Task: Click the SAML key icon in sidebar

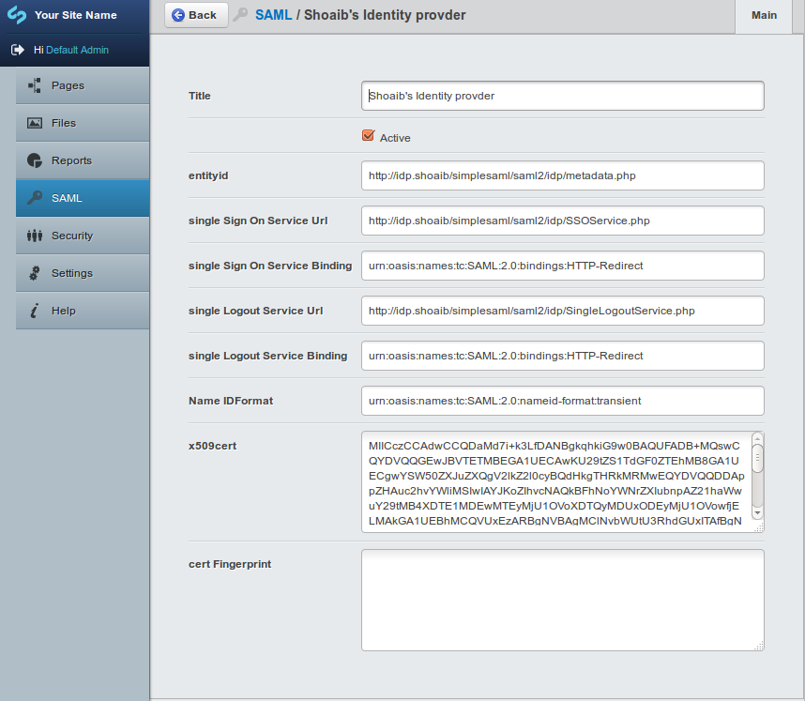Action: (x=35, y=198)
